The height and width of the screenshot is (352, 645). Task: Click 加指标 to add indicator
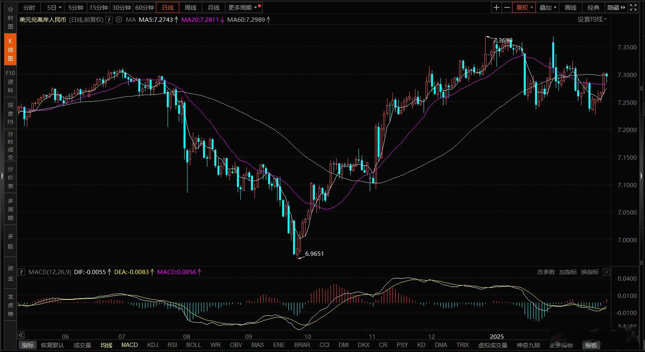pos(568,272)
